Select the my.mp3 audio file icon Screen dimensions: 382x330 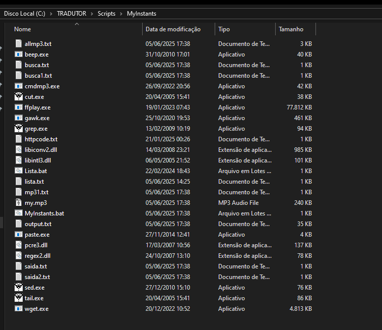pyautogui.click(x=19, y=203)
